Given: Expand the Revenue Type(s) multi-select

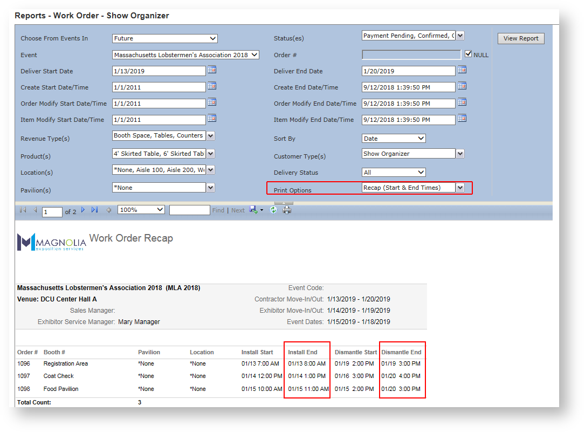Looking at the screenshot, I should click(x=211, y=136).
